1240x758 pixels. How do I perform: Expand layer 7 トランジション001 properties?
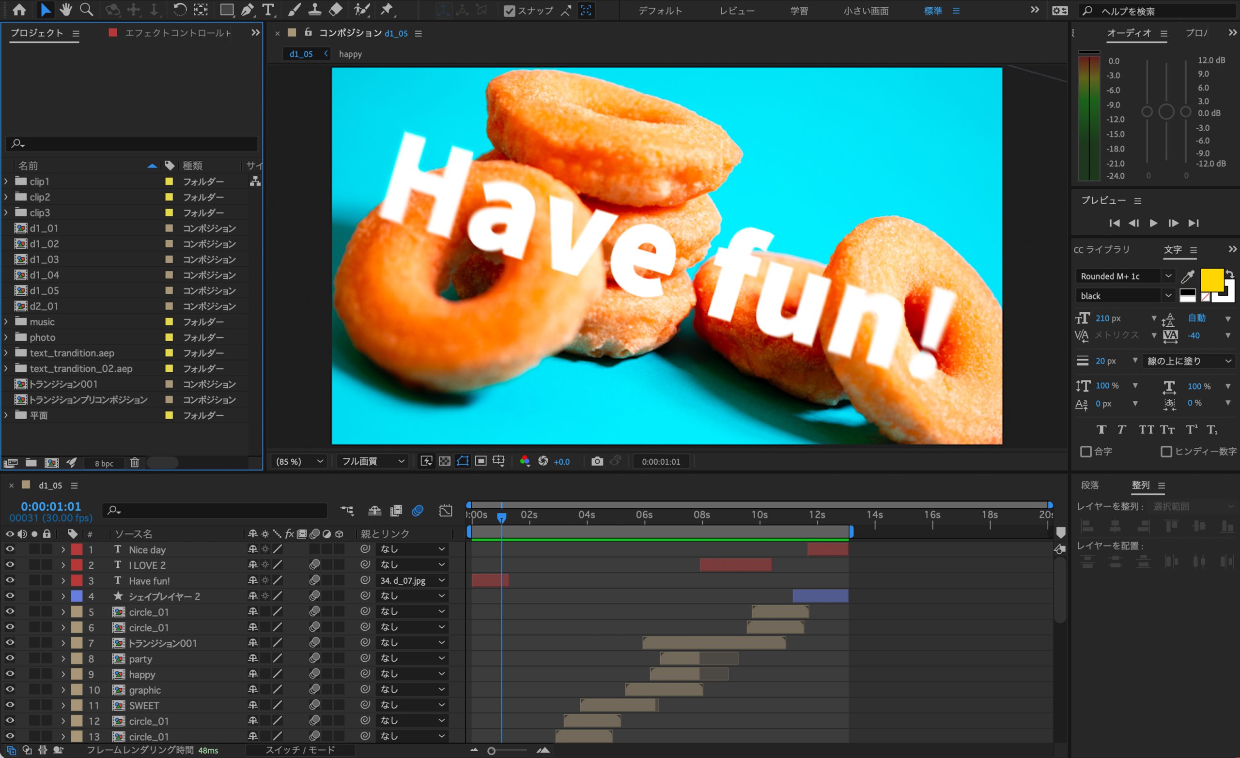[x=61, y=642]
